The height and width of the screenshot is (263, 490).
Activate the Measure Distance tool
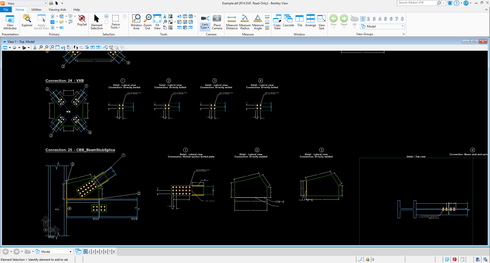tap(232, 22)
